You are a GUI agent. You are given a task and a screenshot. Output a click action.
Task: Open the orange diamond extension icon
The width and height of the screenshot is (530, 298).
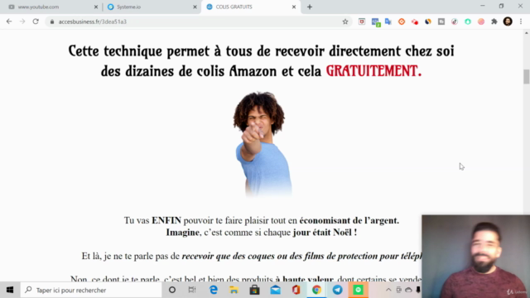[x=401, y=22]
